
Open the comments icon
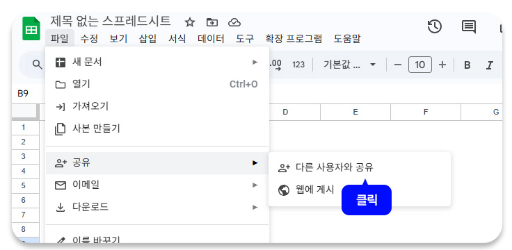tap(469, 26)
